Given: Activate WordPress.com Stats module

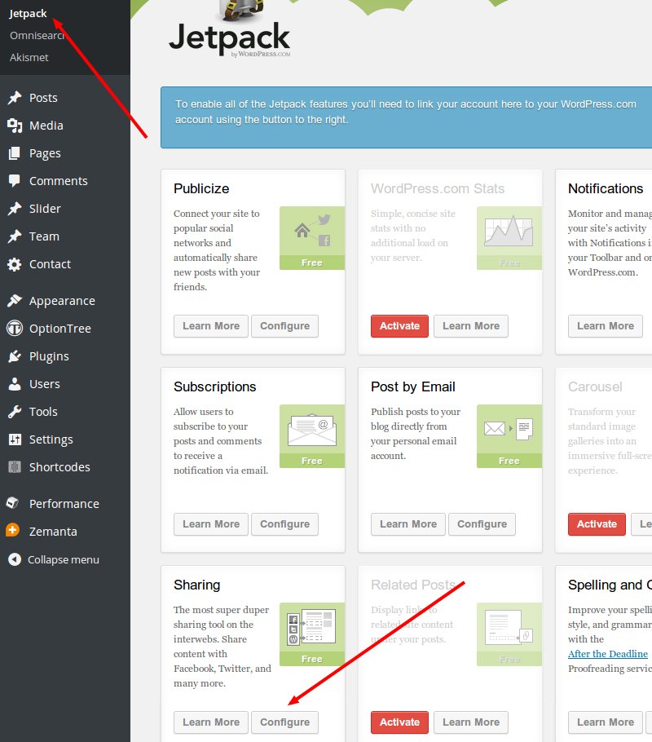Looking at the screenshot, I should click(399, 326).
